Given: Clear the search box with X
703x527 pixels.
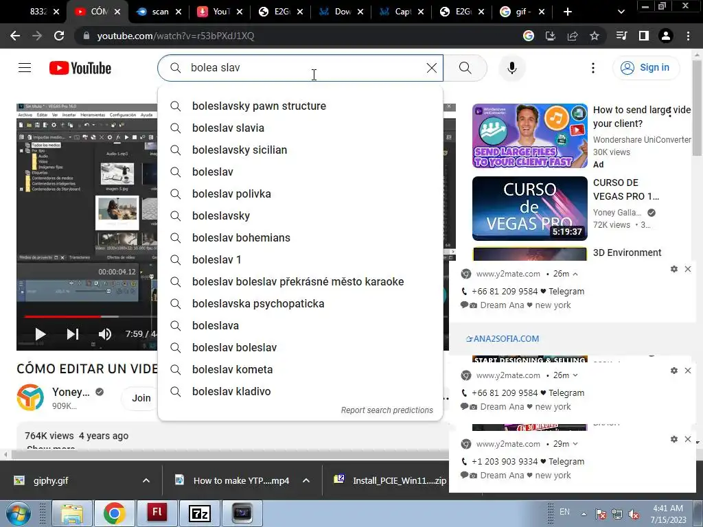Looking at the screenshot, I should (x=431, y=68).
